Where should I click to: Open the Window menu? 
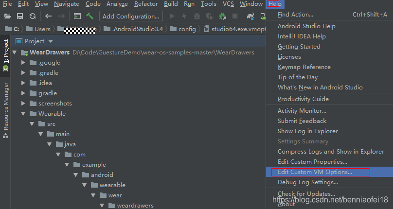(251, 4)
